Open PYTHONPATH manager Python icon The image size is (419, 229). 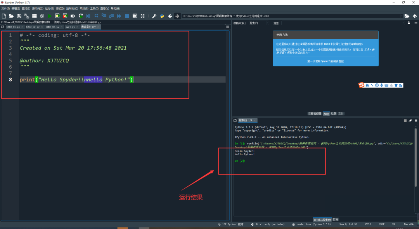coord(162,16)
